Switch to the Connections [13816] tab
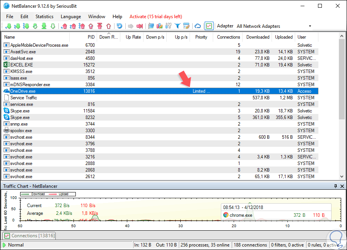Viewport: 347px width, 250px height. (29, 236)
